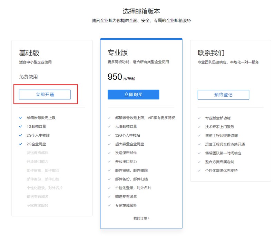Click the 技术专家上门服务 feature text

219,127
